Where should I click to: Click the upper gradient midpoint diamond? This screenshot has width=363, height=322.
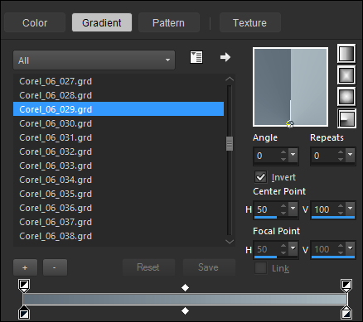pyautogui.click(x=185, y=288)
